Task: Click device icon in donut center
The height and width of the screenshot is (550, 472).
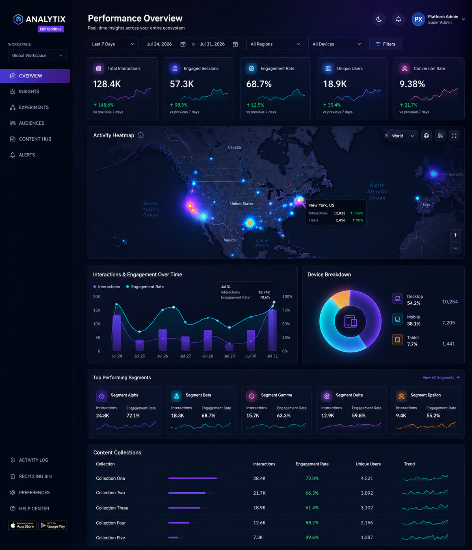Action: 351,322
